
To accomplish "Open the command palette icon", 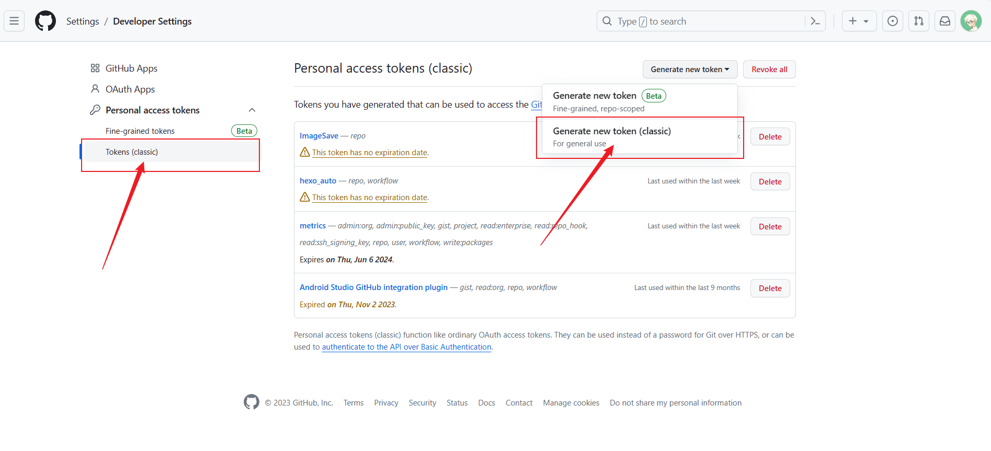I will tap(815, 21).
